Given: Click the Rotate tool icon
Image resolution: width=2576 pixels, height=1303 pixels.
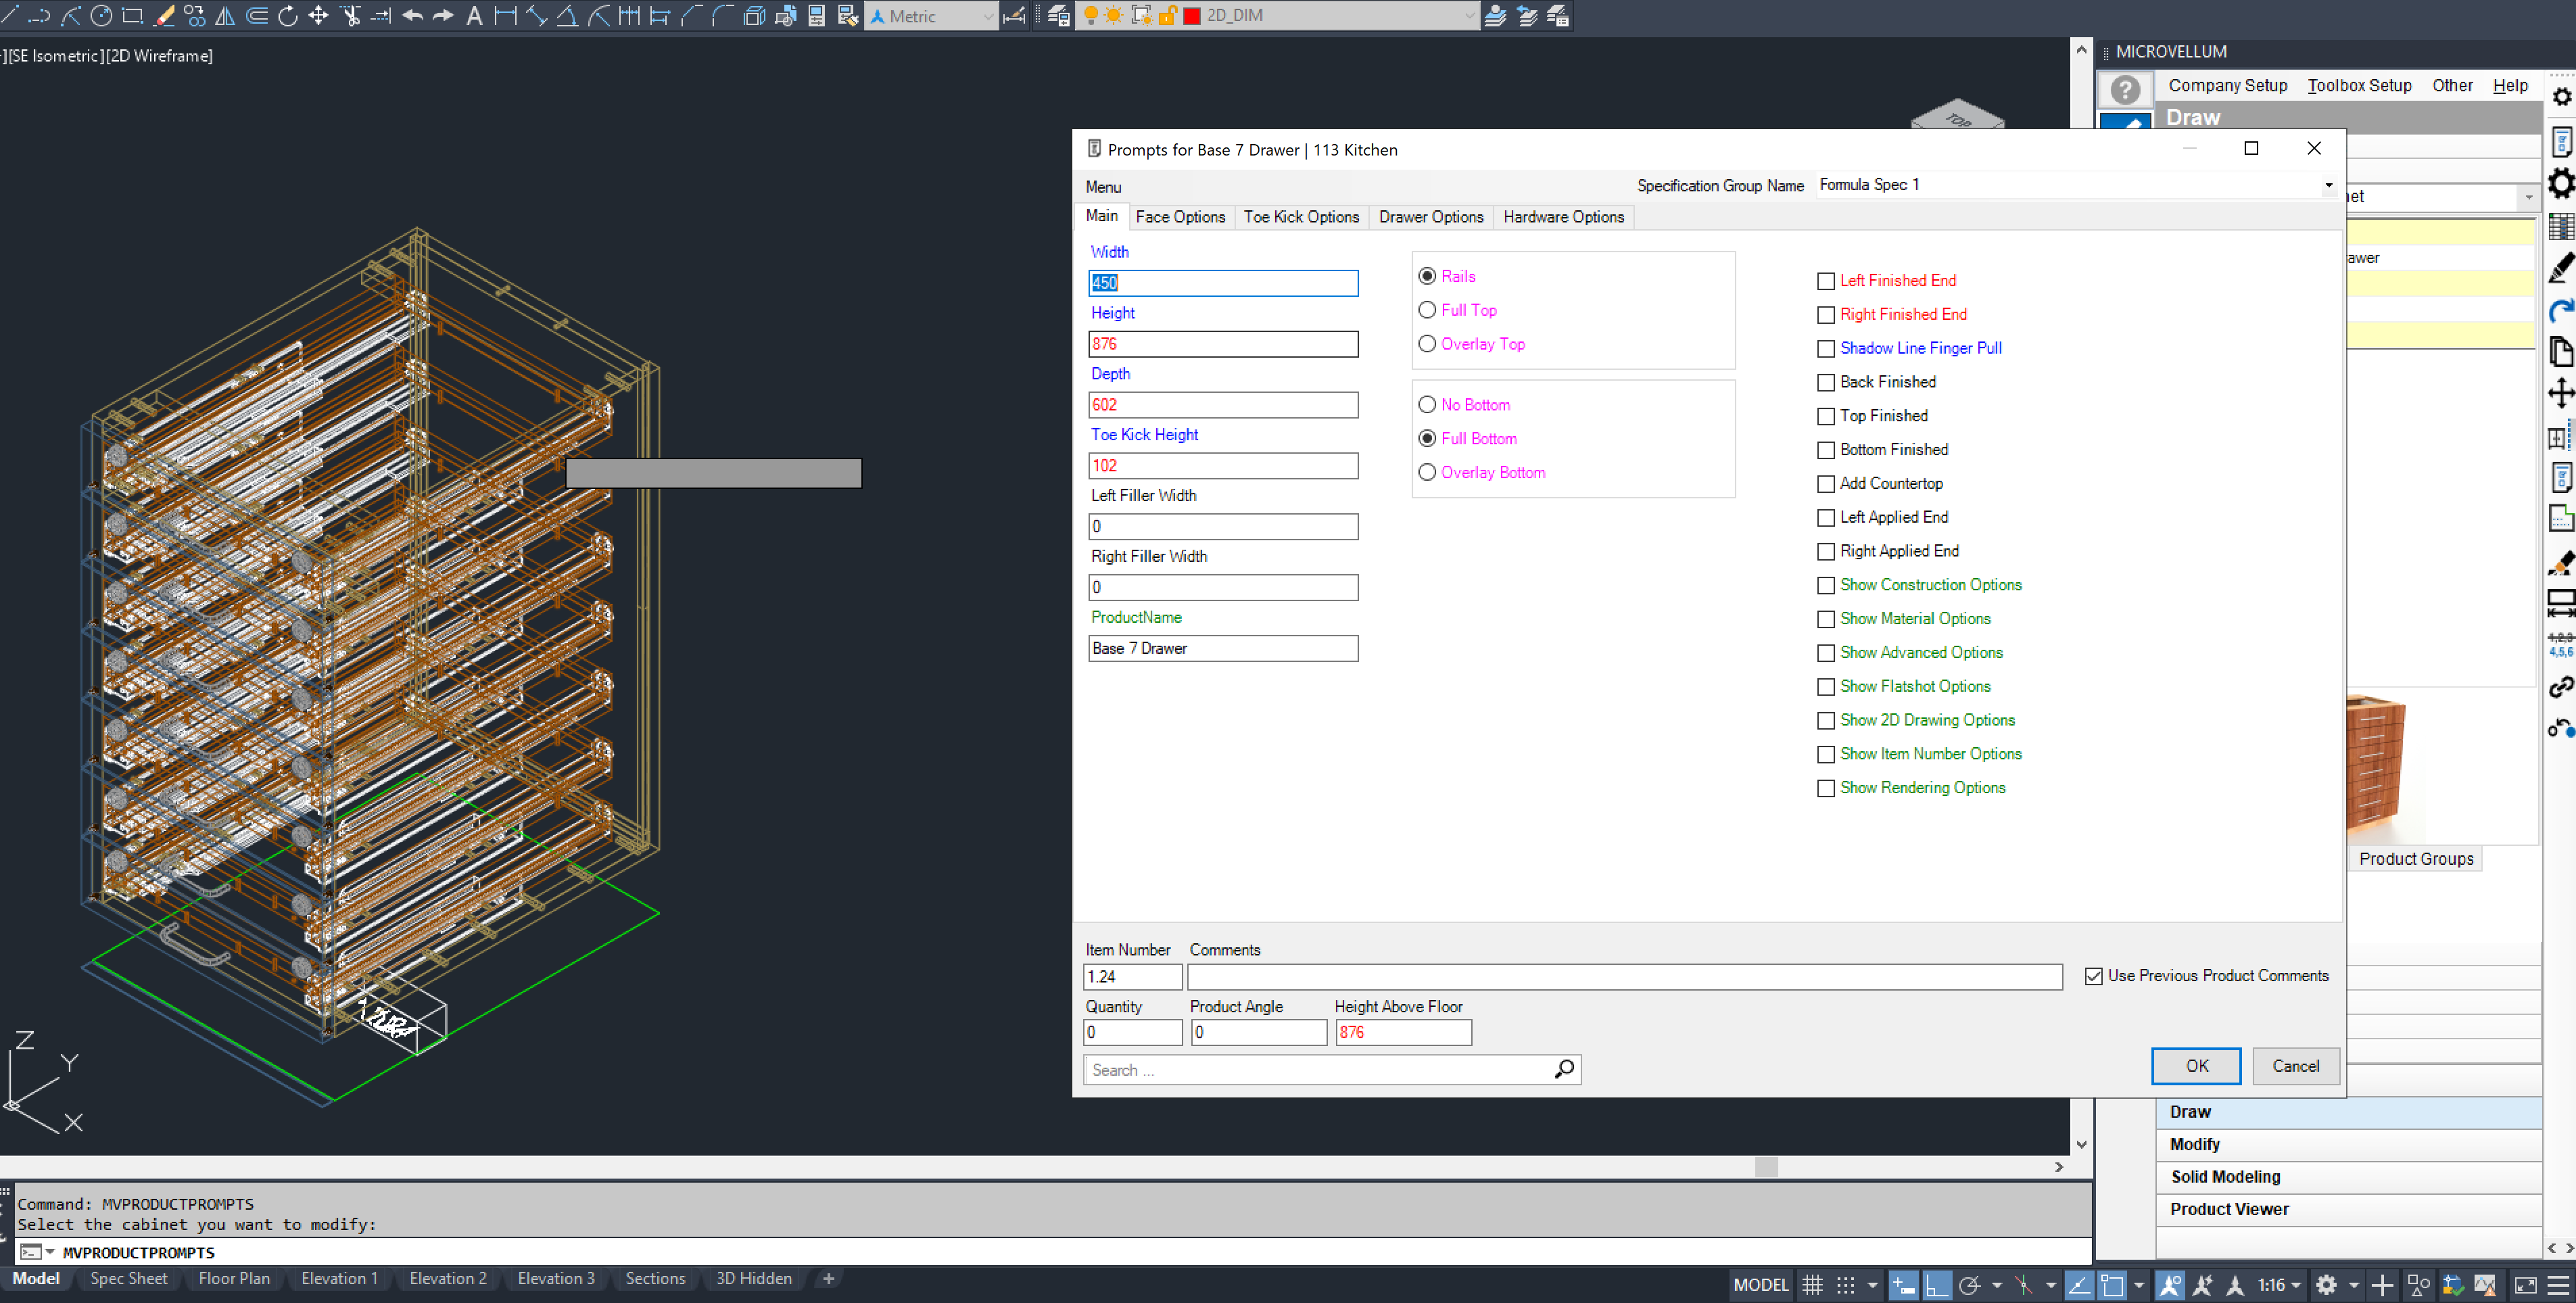Looking at the screenshot, I should (x=288, y=15).
